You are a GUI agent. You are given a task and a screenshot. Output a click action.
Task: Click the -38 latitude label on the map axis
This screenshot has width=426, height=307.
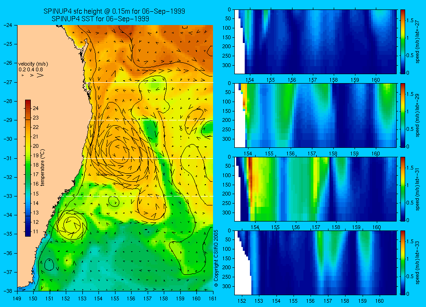coord(8,291)
